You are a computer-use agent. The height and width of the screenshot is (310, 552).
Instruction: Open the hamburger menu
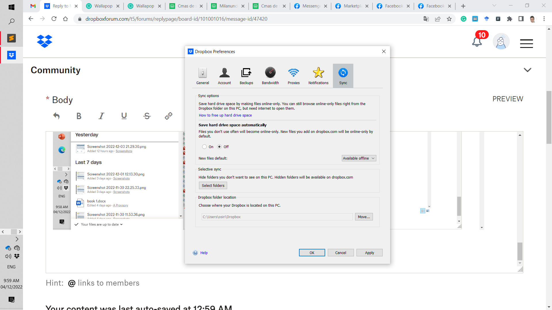point(526,43)
